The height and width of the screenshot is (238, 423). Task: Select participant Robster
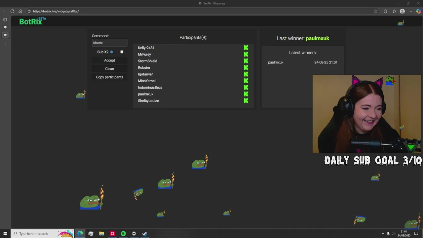coord(144,67)
